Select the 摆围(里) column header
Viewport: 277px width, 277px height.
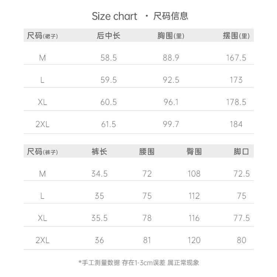pyautogui.click(x=236, y=36)
